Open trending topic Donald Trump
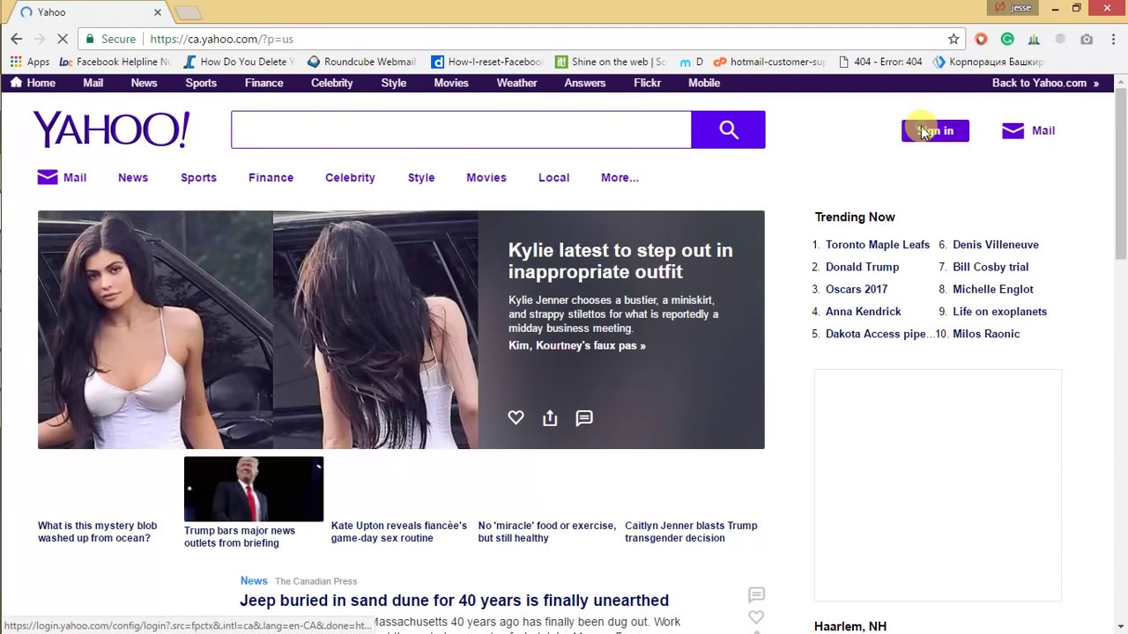1128x634 pixels. tap(862, 267)
